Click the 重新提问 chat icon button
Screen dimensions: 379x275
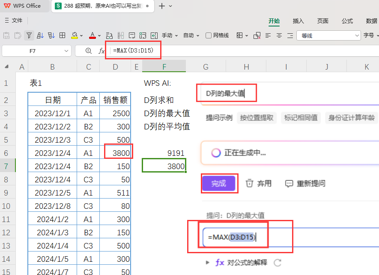pyautogui.click(x=305, y=184)
